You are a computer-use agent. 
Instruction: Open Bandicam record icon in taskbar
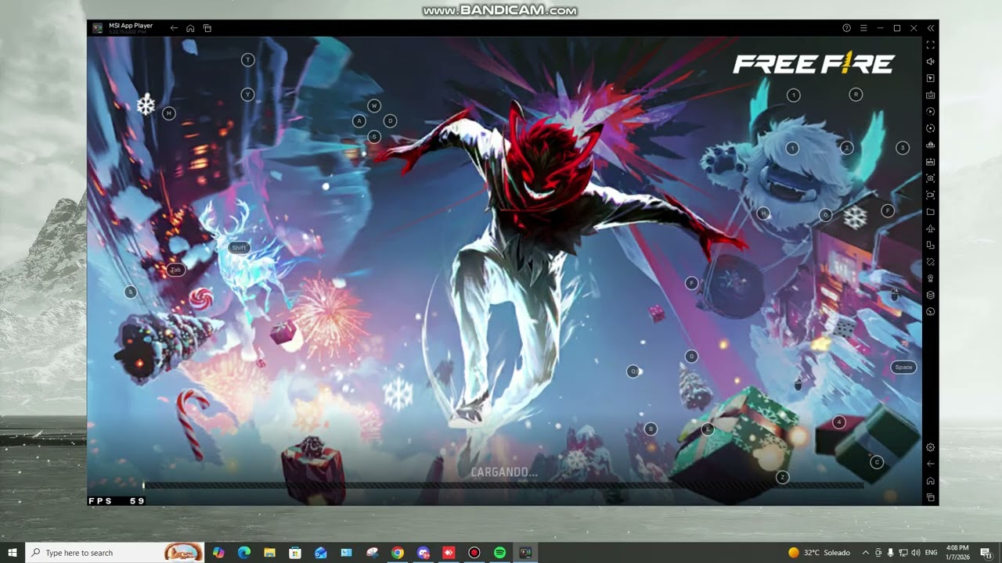pos(474,553)
